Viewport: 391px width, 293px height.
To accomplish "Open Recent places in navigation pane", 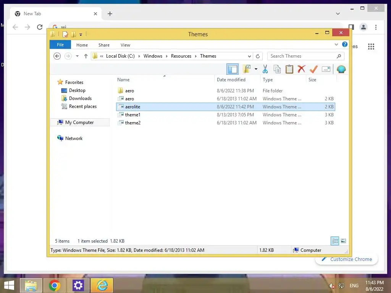I will pos(82,106).
